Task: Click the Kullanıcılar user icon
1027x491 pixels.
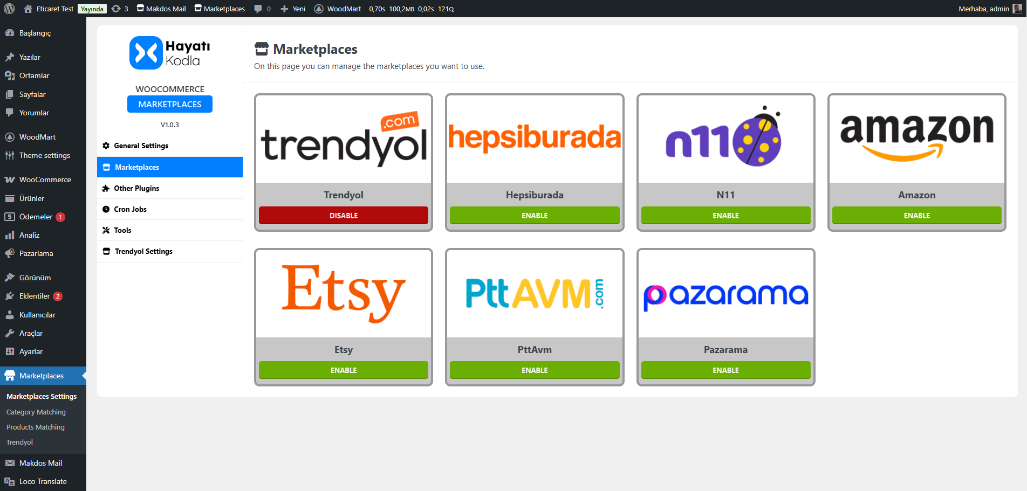Action: pyautogui.click(x=10, y=315)
